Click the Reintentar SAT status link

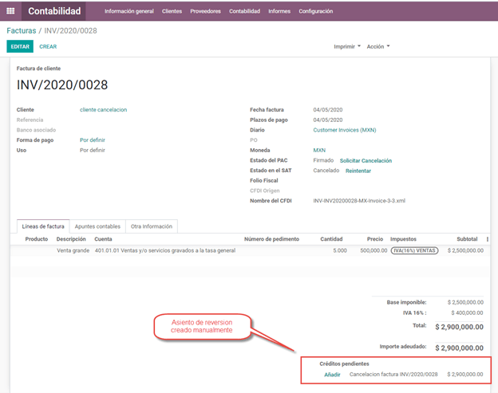click(358, 171)
